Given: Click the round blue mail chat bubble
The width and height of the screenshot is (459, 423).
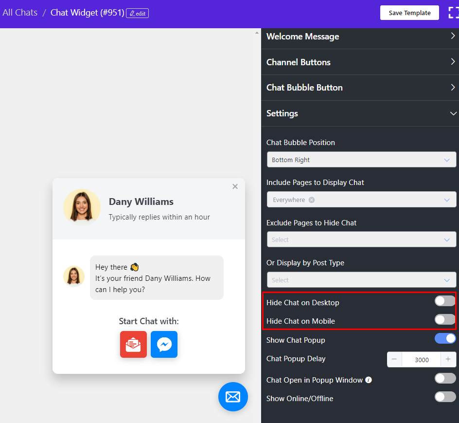Looking at the screenshot, I should click(233, 397).
